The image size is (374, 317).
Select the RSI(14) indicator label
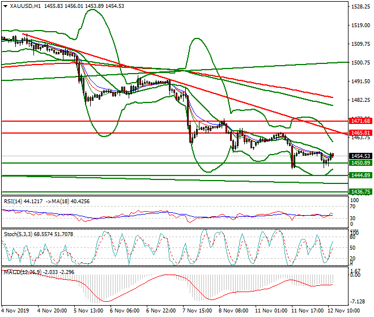pos(23,202)
